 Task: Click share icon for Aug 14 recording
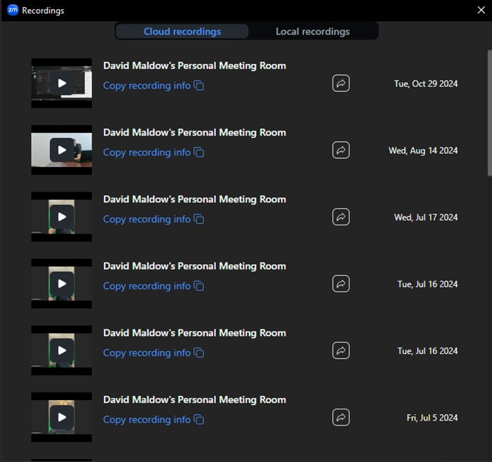341,150
